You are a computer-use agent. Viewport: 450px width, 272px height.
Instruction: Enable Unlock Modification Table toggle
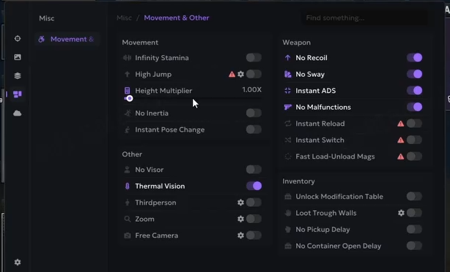pos(414,197)
